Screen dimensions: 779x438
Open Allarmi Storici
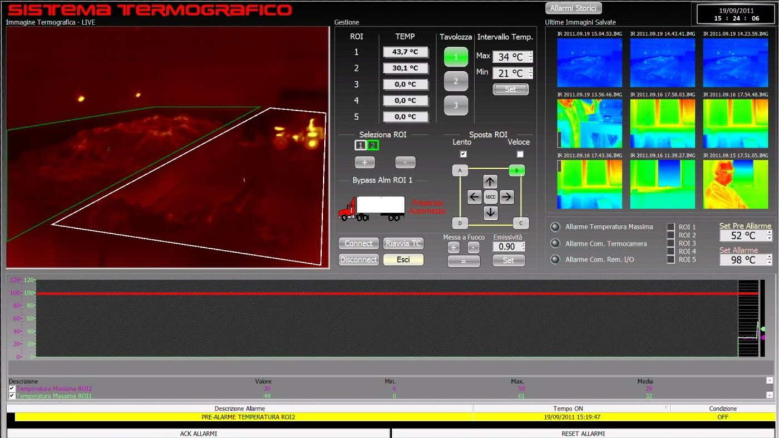574,8
